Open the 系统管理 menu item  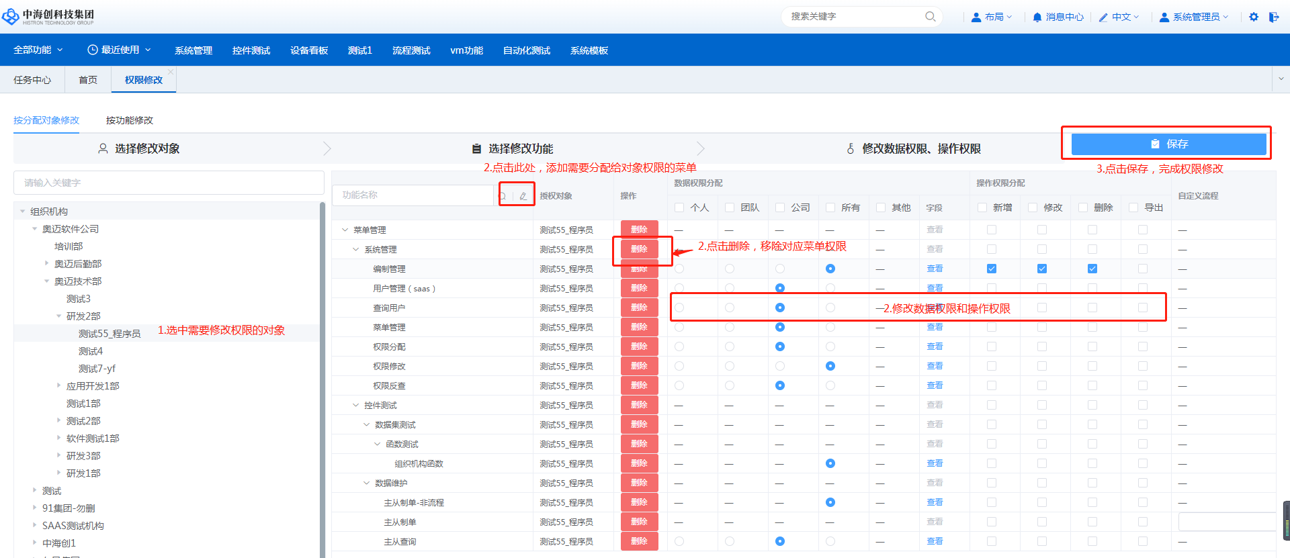193,50
